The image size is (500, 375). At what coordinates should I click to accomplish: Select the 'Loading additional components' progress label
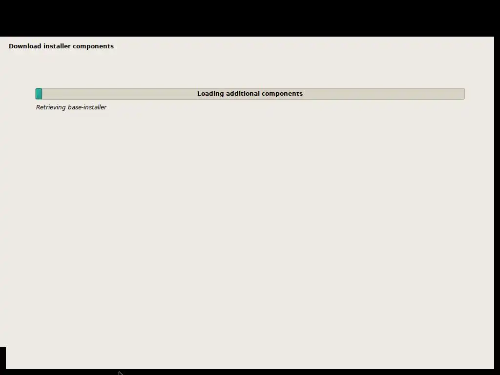(250, 93)
